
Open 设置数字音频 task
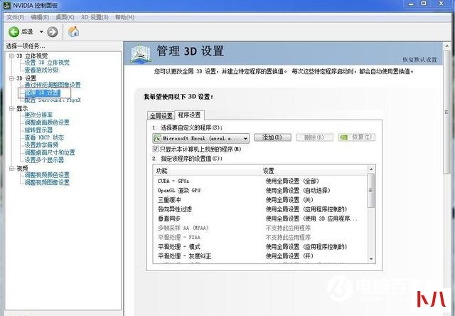tap(41, 144)
